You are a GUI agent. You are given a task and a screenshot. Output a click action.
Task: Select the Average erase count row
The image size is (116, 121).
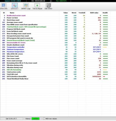55,22
